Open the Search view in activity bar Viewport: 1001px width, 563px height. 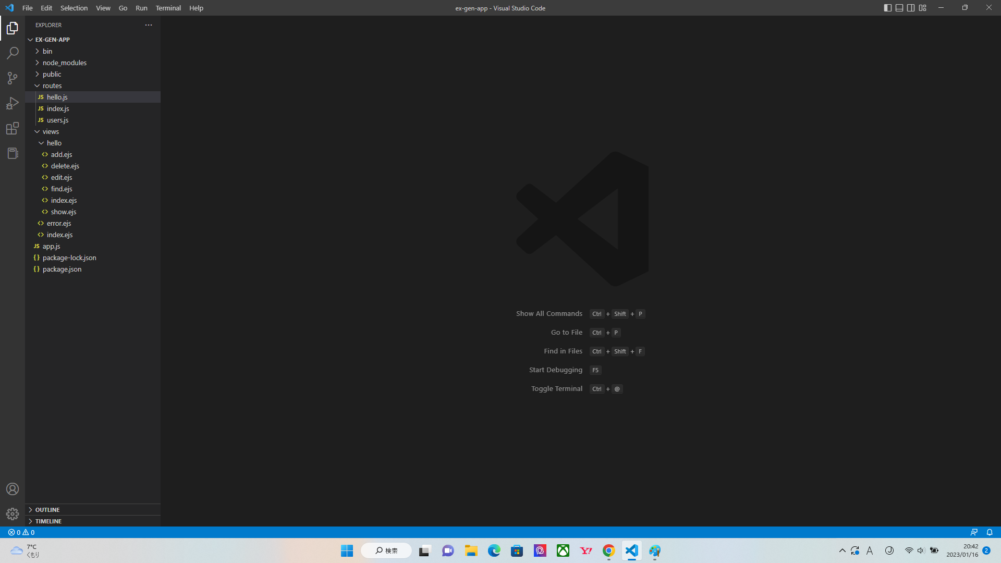tap(13, 53)
